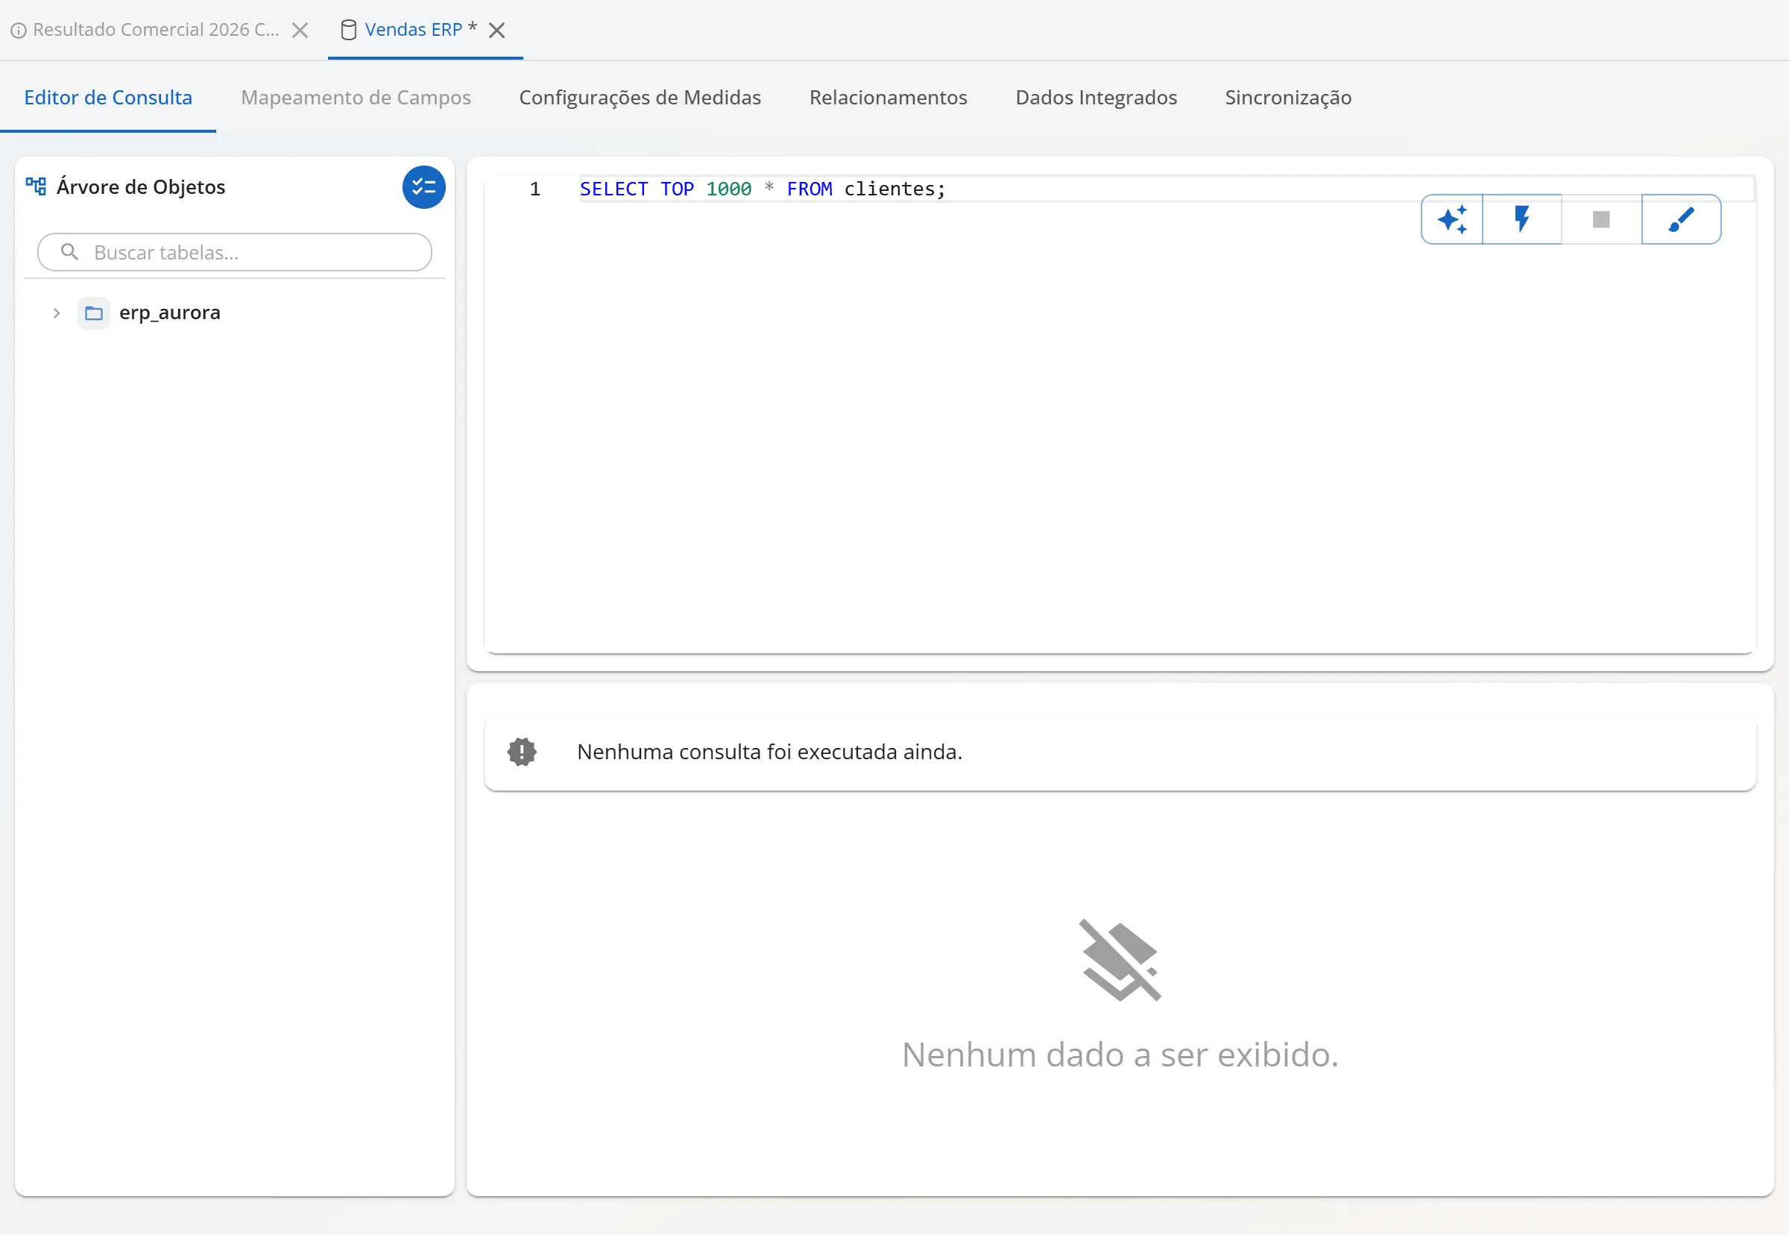Viewport: 1789px width, 1235px height.
Task: Click the magnifier icon in table search
Action: (69, 252)
